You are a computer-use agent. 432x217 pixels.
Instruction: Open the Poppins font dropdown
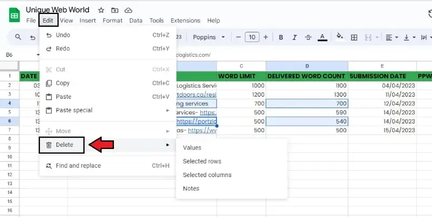coord(208,37)
